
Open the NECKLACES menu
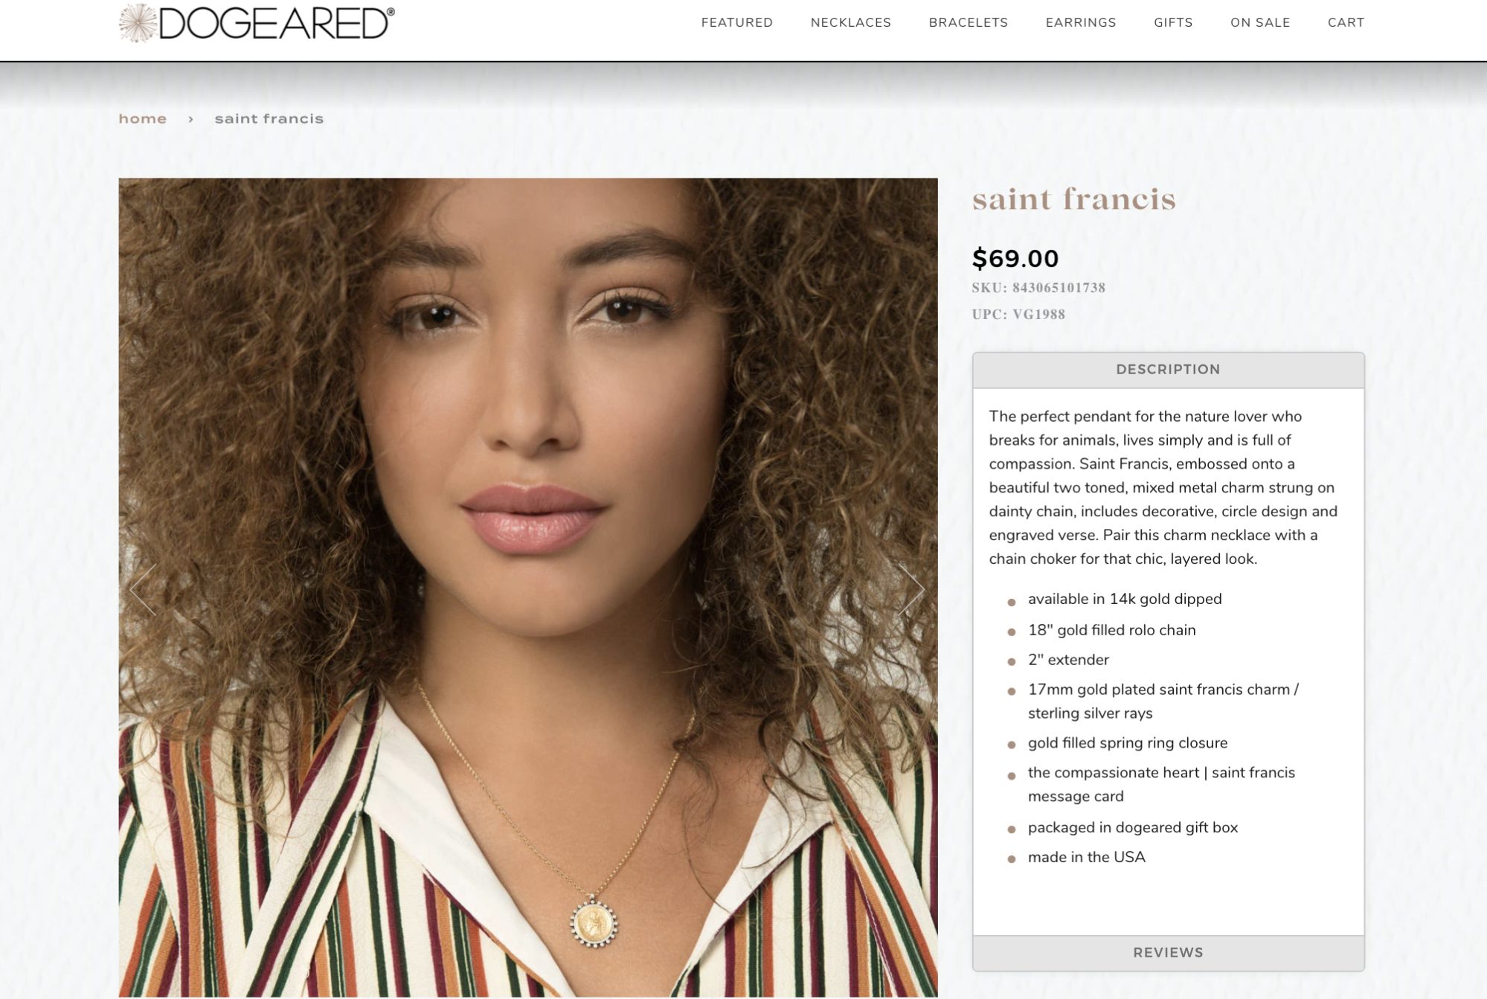[x=850, y=22]
